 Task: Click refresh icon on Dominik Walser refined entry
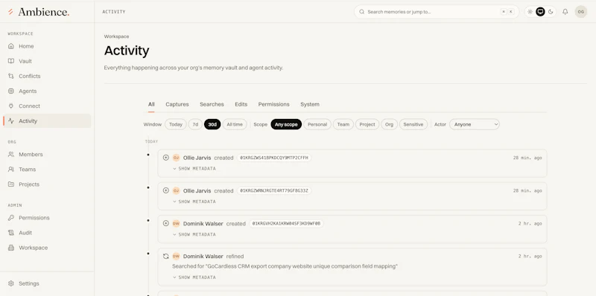(165, 256)
